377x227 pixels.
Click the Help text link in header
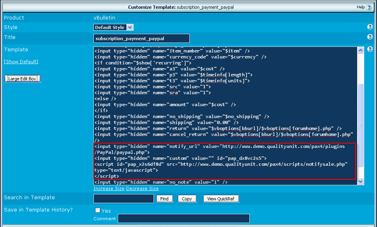click(360, 7)
